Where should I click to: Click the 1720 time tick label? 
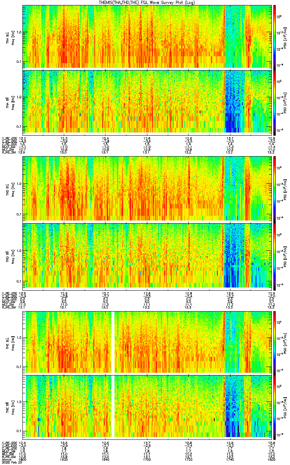click(188, 460)
